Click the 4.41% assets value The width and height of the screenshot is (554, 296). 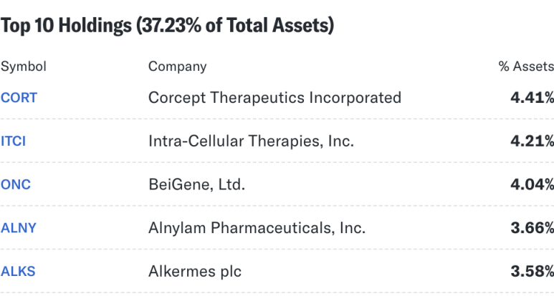coord(532,98)
